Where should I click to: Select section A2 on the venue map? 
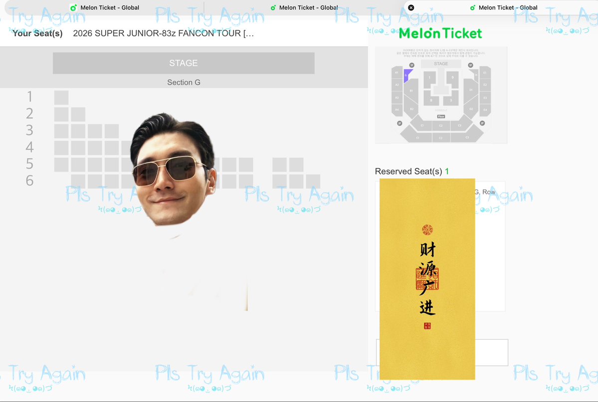pyautogui.click(x=397, y=85)
